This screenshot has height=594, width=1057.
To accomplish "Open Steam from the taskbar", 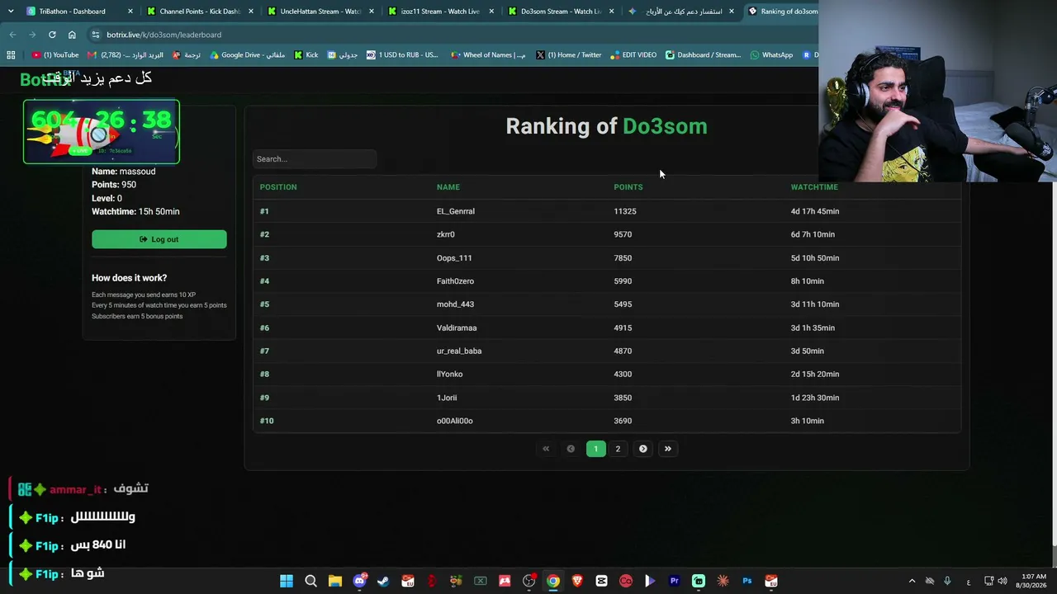I will coord(383,582).
